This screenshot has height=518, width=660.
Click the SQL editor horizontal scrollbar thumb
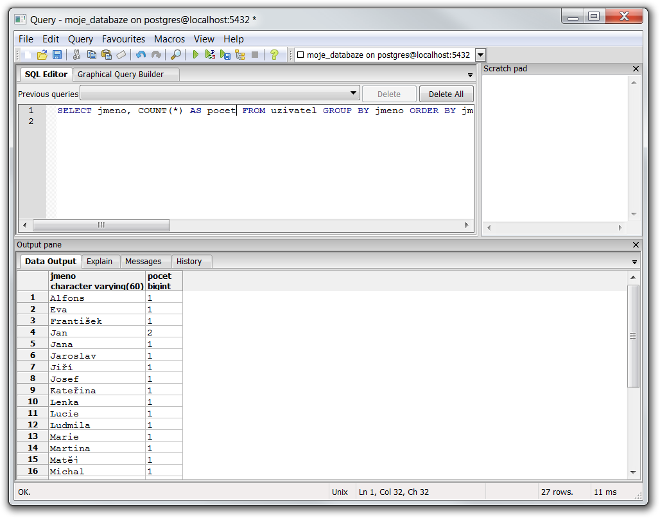click(101, 226)
